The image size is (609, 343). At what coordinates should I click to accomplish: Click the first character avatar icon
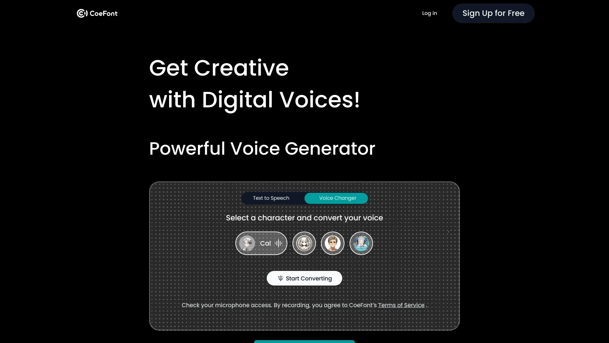point(248,243)
